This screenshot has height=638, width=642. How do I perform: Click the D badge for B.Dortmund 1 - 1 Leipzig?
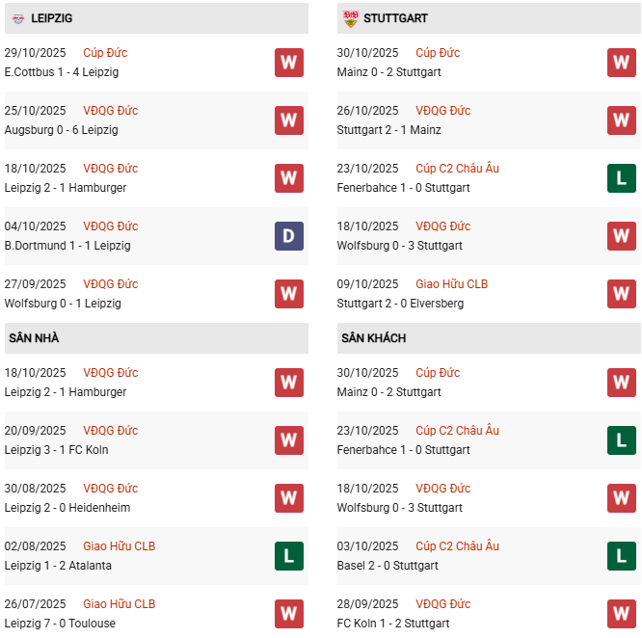pyautogui.click(x=288, y=236)
